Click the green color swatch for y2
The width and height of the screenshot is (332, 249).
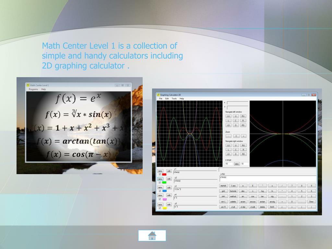tap(164, 183)
